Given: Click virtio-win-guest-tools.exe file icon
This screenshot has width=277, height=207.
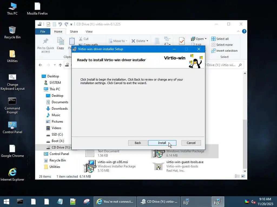Looking at the screenshot, I should (x=159, y=167).
